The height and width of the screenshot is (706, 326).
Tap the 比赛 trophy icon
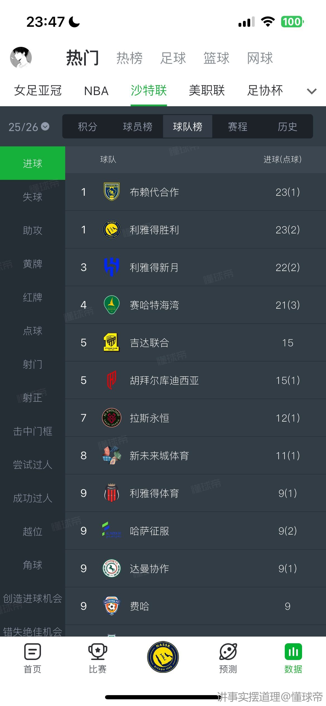pos(98,652)
